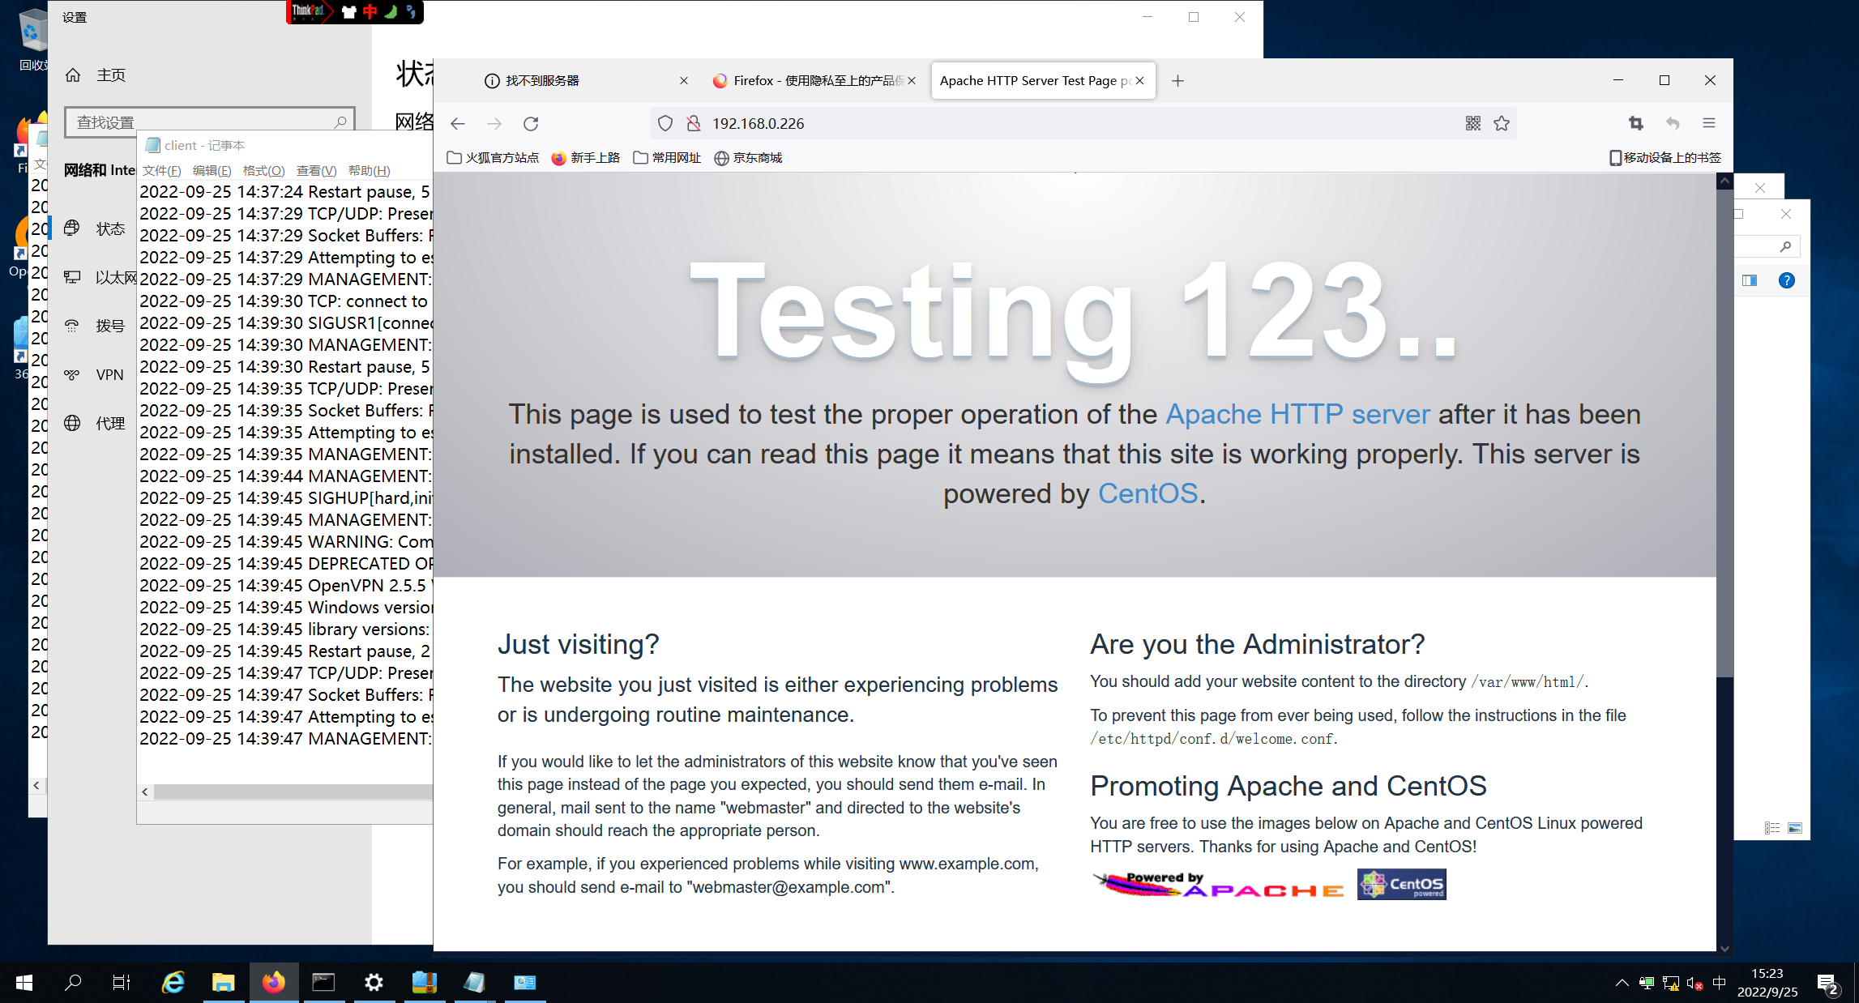
Task: Open the Firefox hamburger application menu
Action: tap(1709, 123)
